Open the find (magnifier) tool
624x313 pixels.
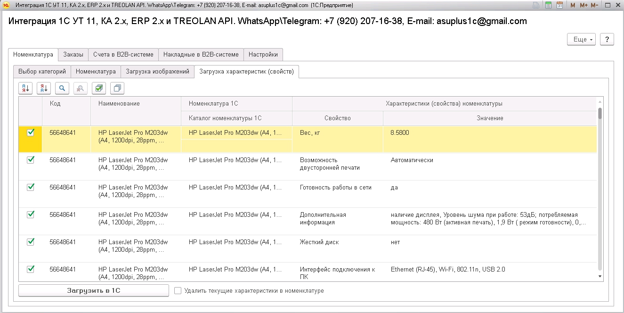[x=62, y=88]
